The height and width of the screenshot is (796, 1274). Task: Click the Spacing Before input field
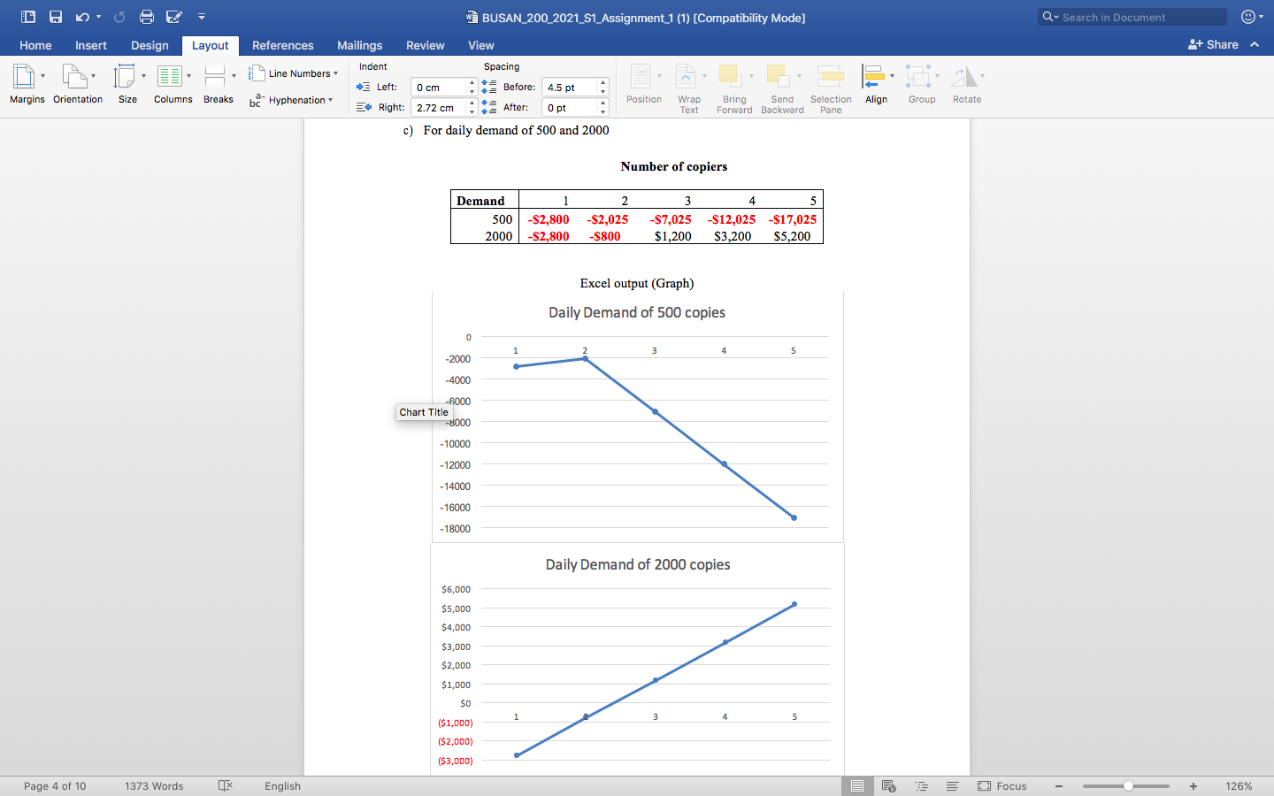[570, 87]
